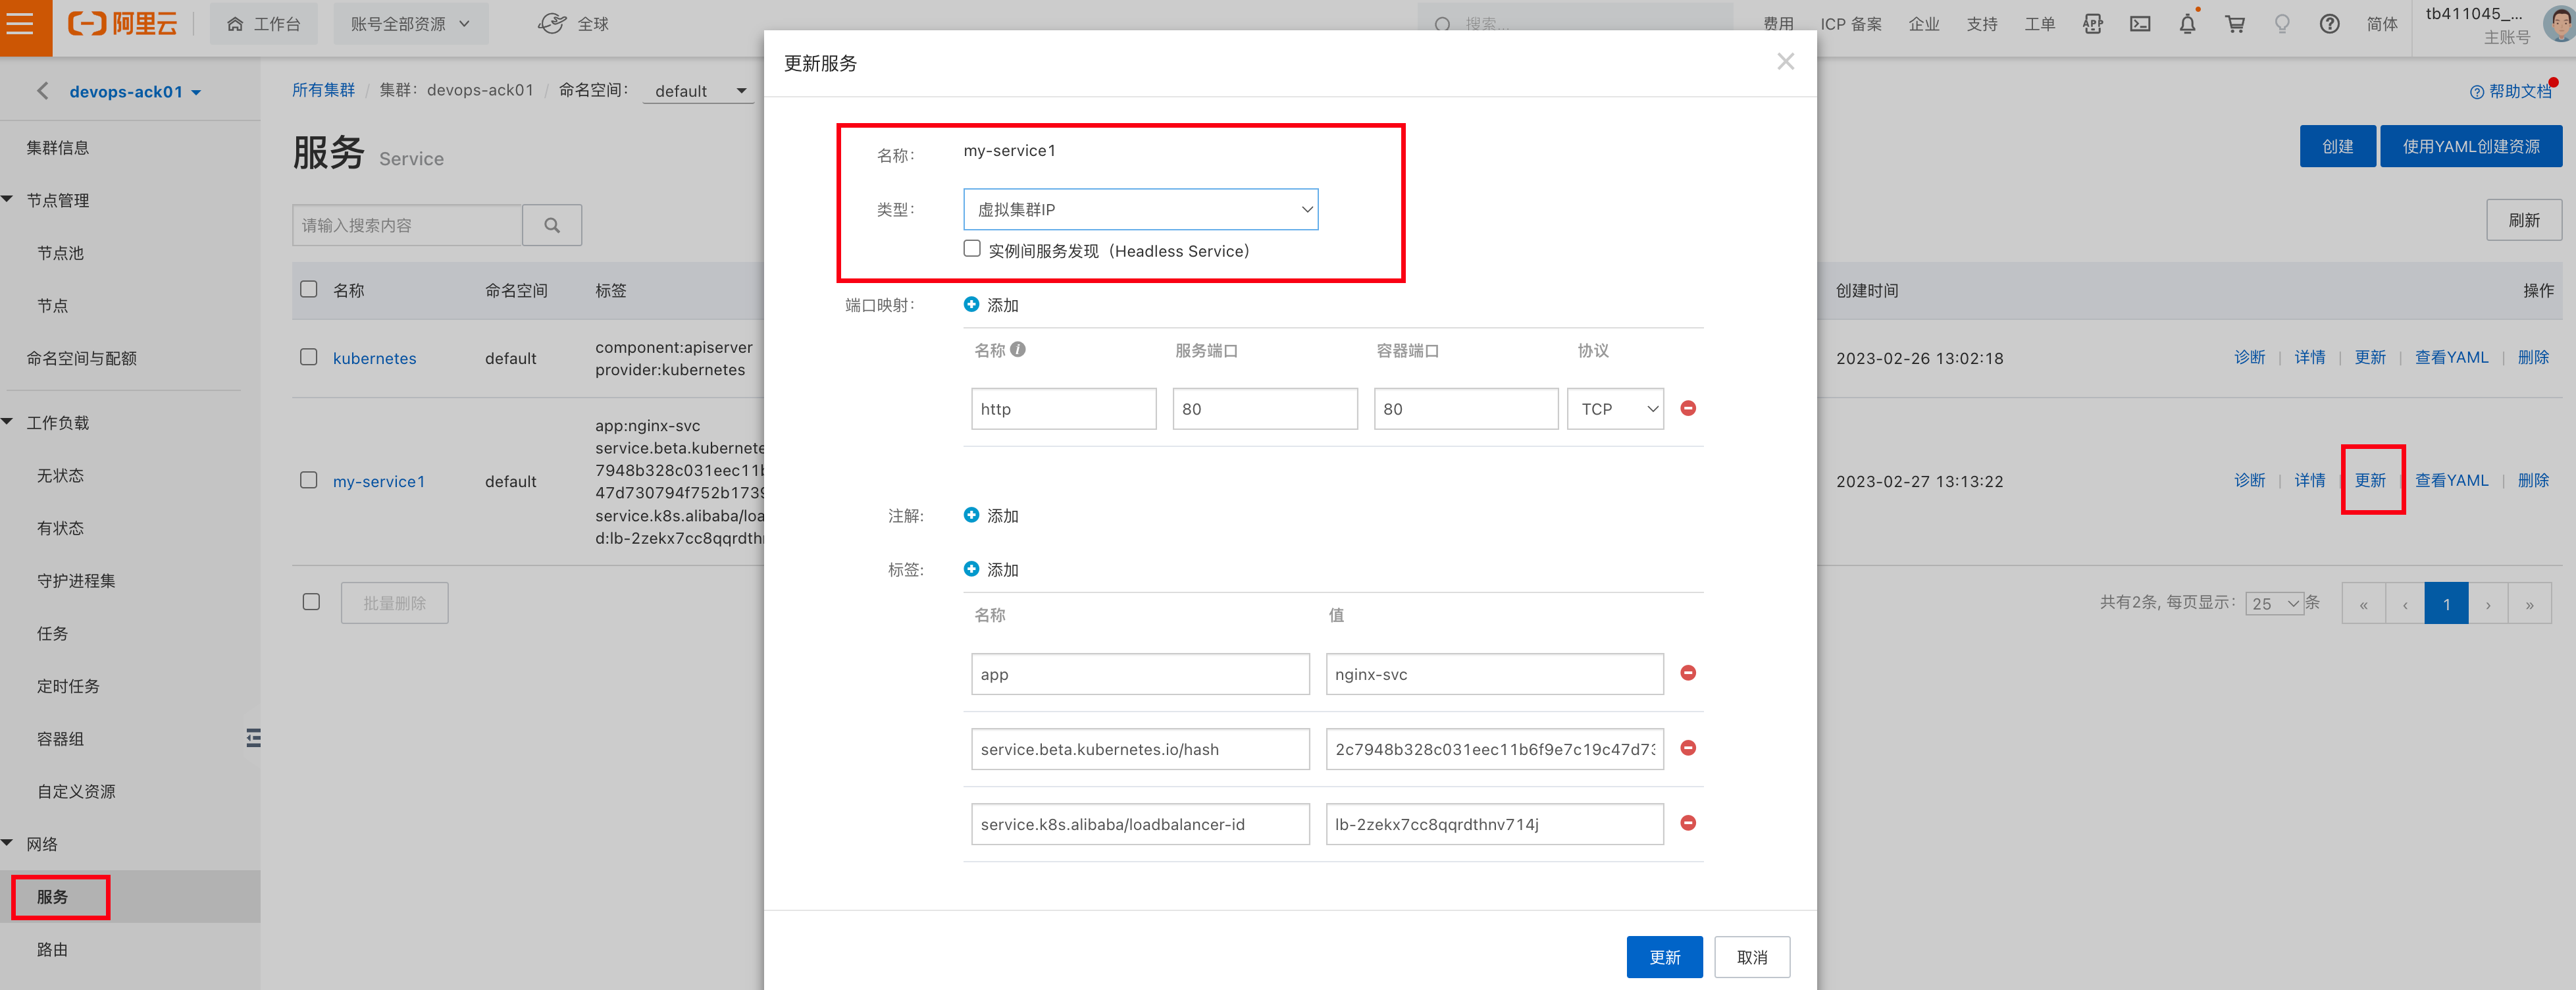Open the service type dropdown 虚拟集群IP
This screenshot has height=990, width=2576.
pos(1140,209)
